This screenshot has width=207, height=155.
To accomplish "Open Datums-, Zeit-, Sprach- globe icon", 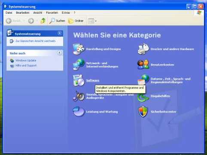I will point(143,80).
